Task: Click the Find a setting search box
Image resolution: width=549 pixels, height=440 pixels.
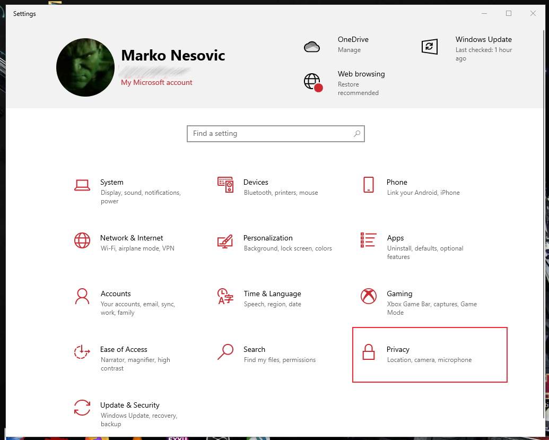Action: pyautogui.click(x=275, y=133)
